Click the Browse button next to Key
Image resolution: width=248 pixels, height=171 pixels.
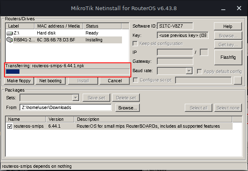228,36
